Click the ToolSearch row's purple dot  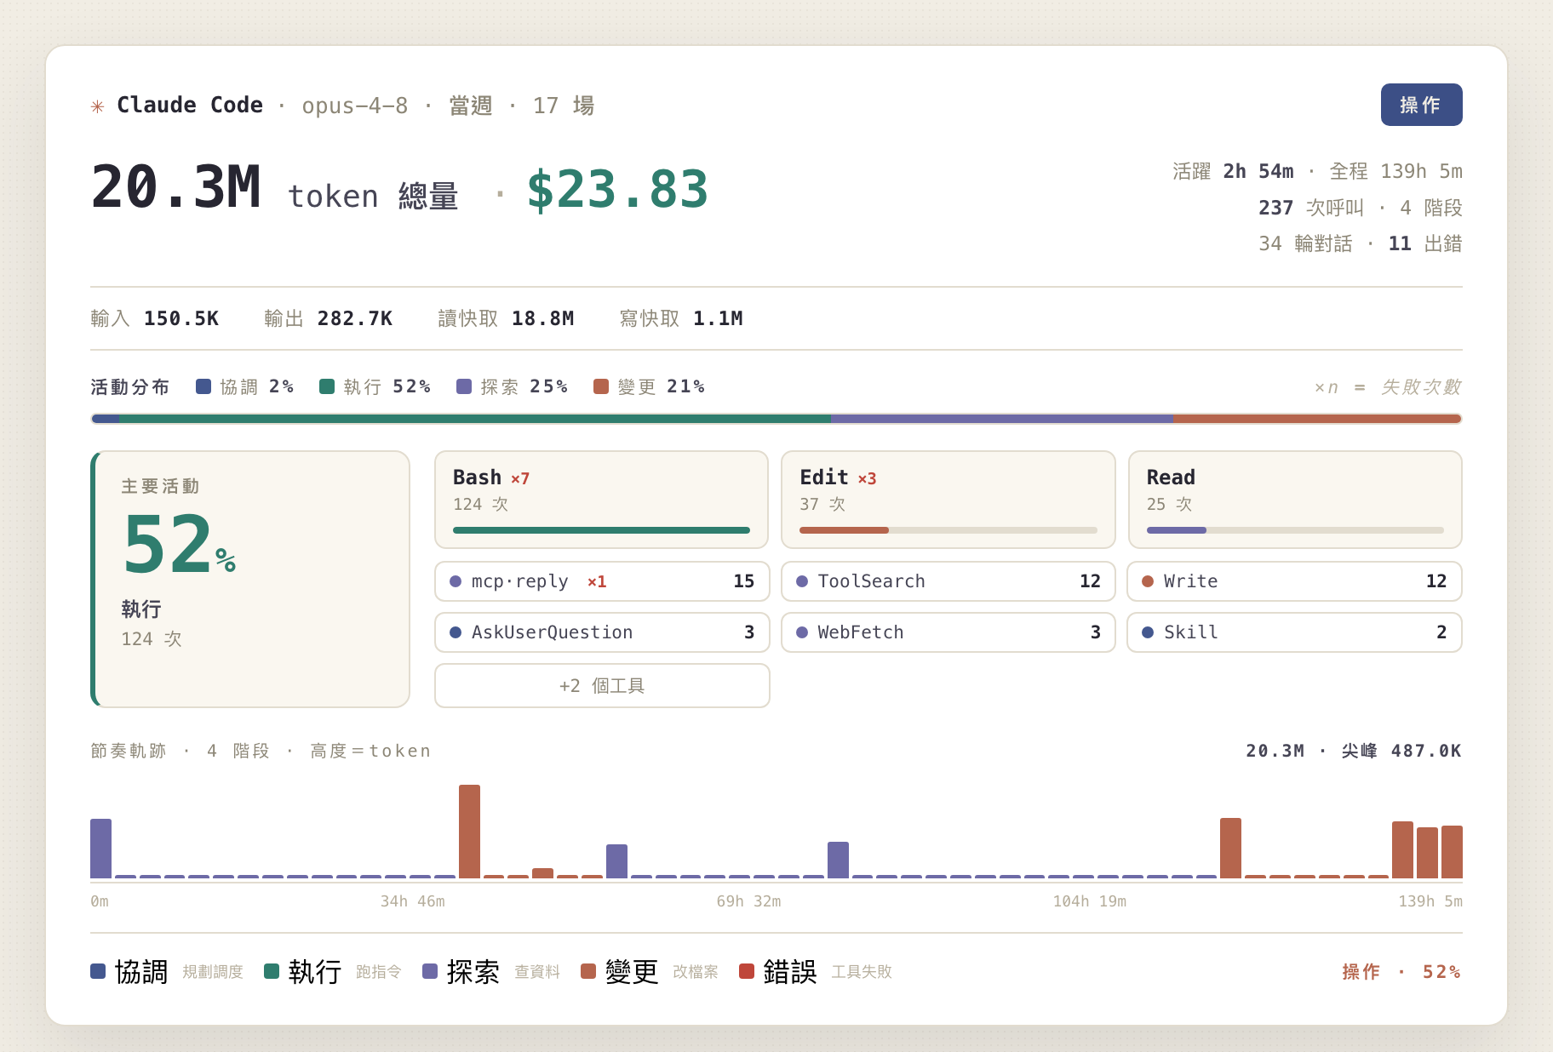(802, 581)
